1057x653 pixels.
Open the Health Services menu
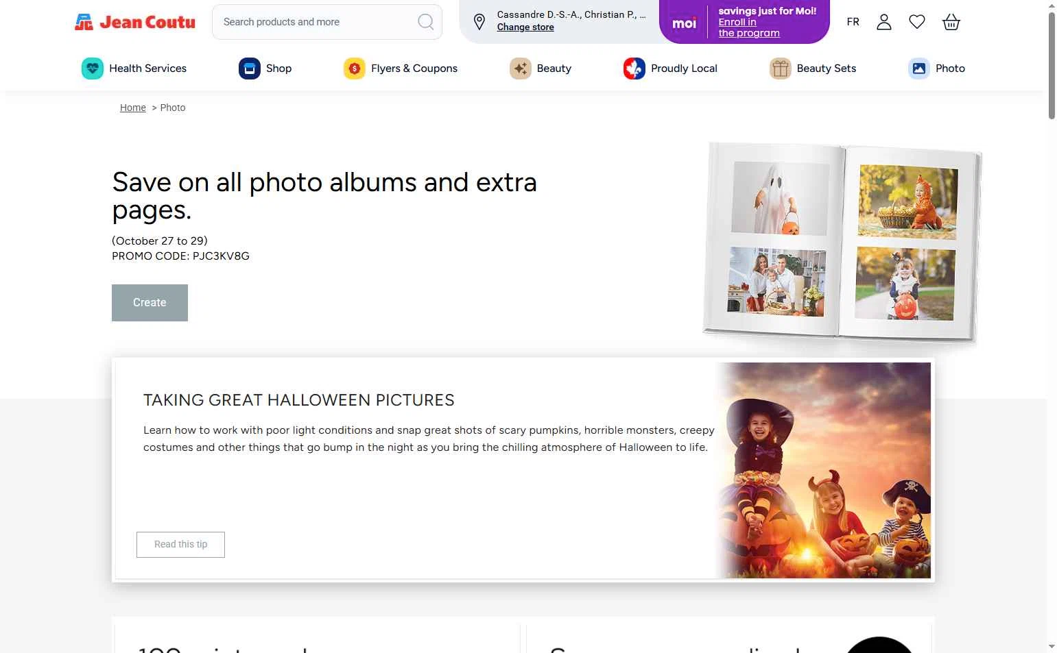(134, 69)
